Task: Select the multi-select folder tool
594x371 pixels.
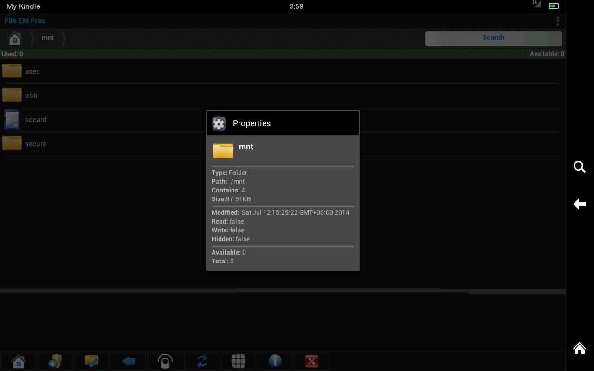Action: [x=91, y=361]
